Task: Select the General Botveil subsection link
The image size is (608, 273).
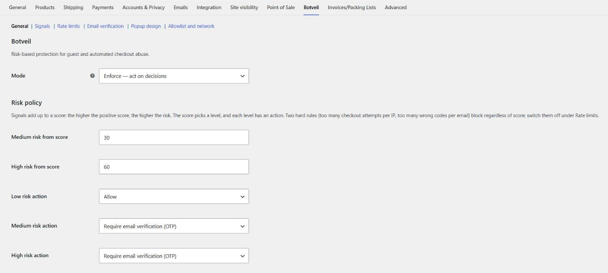Action: (x=20, y=26)
